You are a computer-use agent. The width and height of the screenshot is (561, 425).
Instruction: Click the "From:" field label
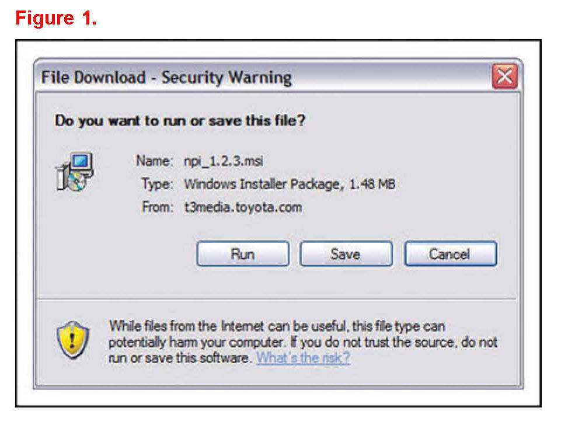(156, 207)
